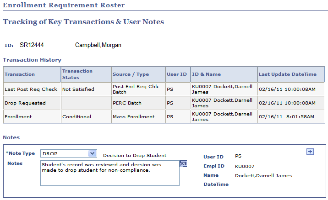Image resolution: width=328 pixels, height=200 pixels.
Task: Click the Transaction History section heading
Action: click(x=32, y=60)
